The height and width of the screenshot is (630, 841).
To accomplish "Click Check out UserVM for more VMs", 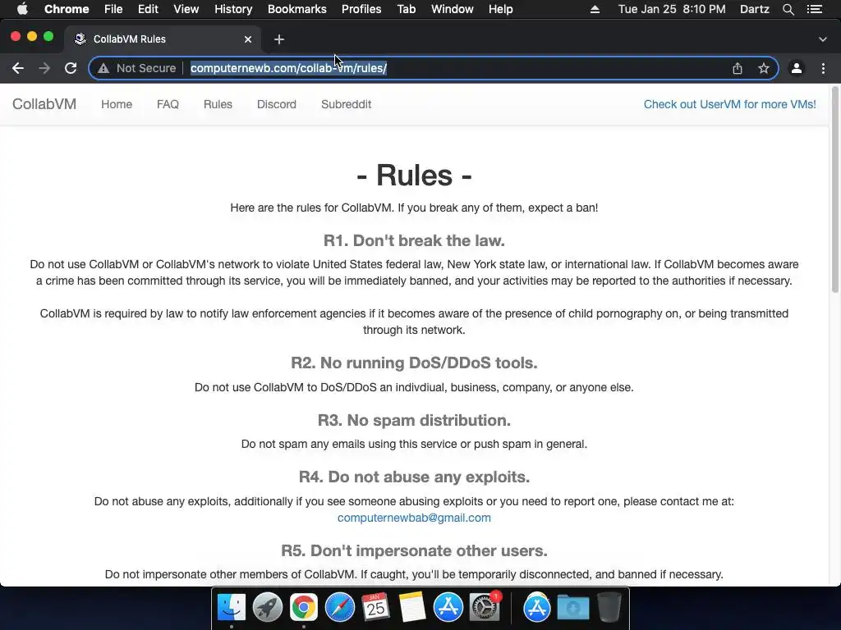I will click(x=730, y=104).
